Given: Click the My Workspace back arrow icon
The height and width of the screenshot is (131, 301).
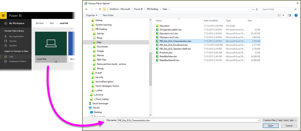Looking at the screenshot, I should pos(6,23).
